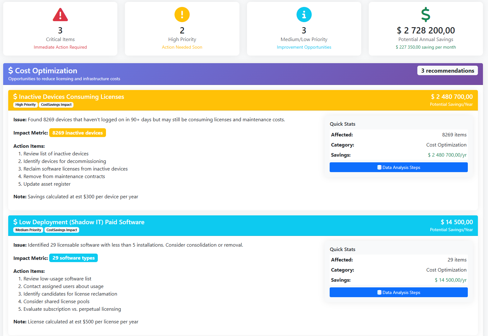The width and height of the screenshot is (488, 336).
Task: Open Data Analysis Steps for Inactive Devices
Action: tap(399, 167)
